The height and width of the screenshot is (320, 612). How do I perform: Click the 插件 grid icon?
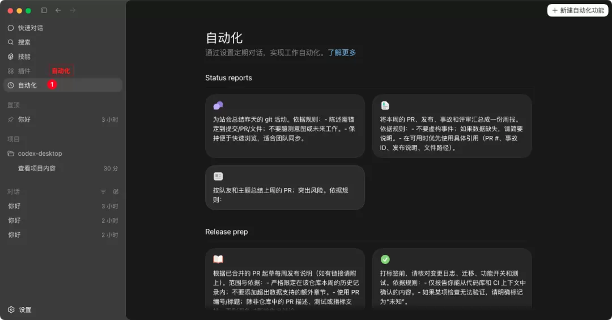pyautogui.click(x=11, y=71)
